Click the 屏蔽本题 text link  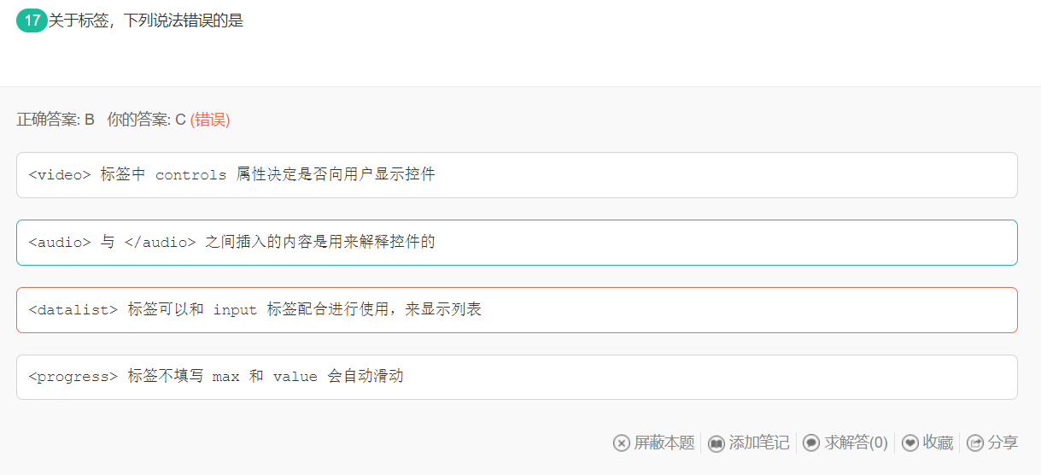pos(664,443)
